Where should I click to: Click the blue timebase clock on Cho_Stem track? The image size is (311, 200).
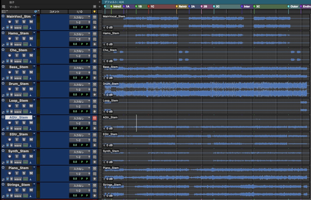pos(8,61)
